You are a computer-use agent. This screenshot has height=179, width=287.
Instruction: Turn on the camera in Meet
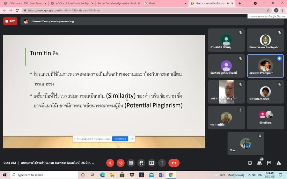tap(121, 163)
